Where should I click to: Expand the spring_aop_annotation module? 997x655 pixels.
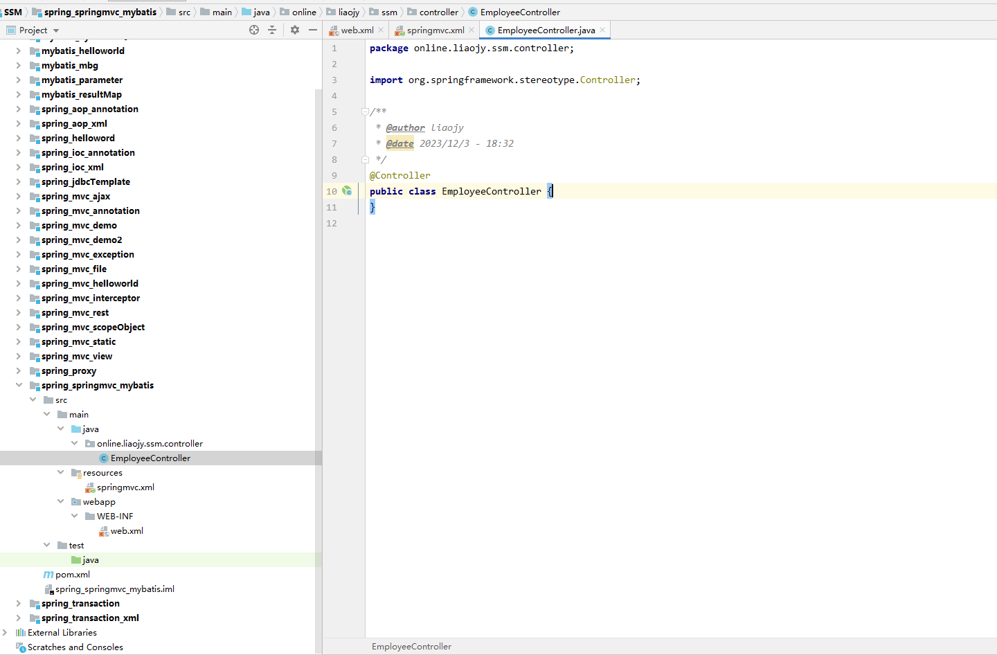[19, 109]
